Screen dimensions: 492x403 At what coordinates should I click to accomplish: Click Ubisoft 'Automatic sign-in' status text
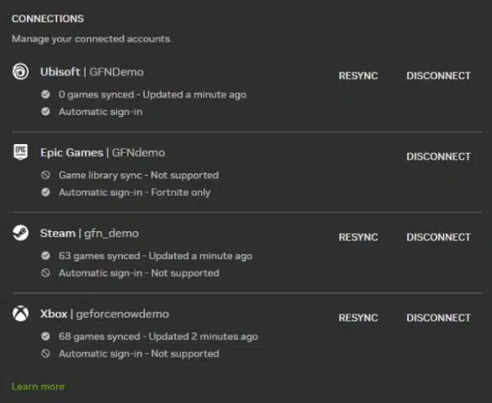[x=100, y=112]
